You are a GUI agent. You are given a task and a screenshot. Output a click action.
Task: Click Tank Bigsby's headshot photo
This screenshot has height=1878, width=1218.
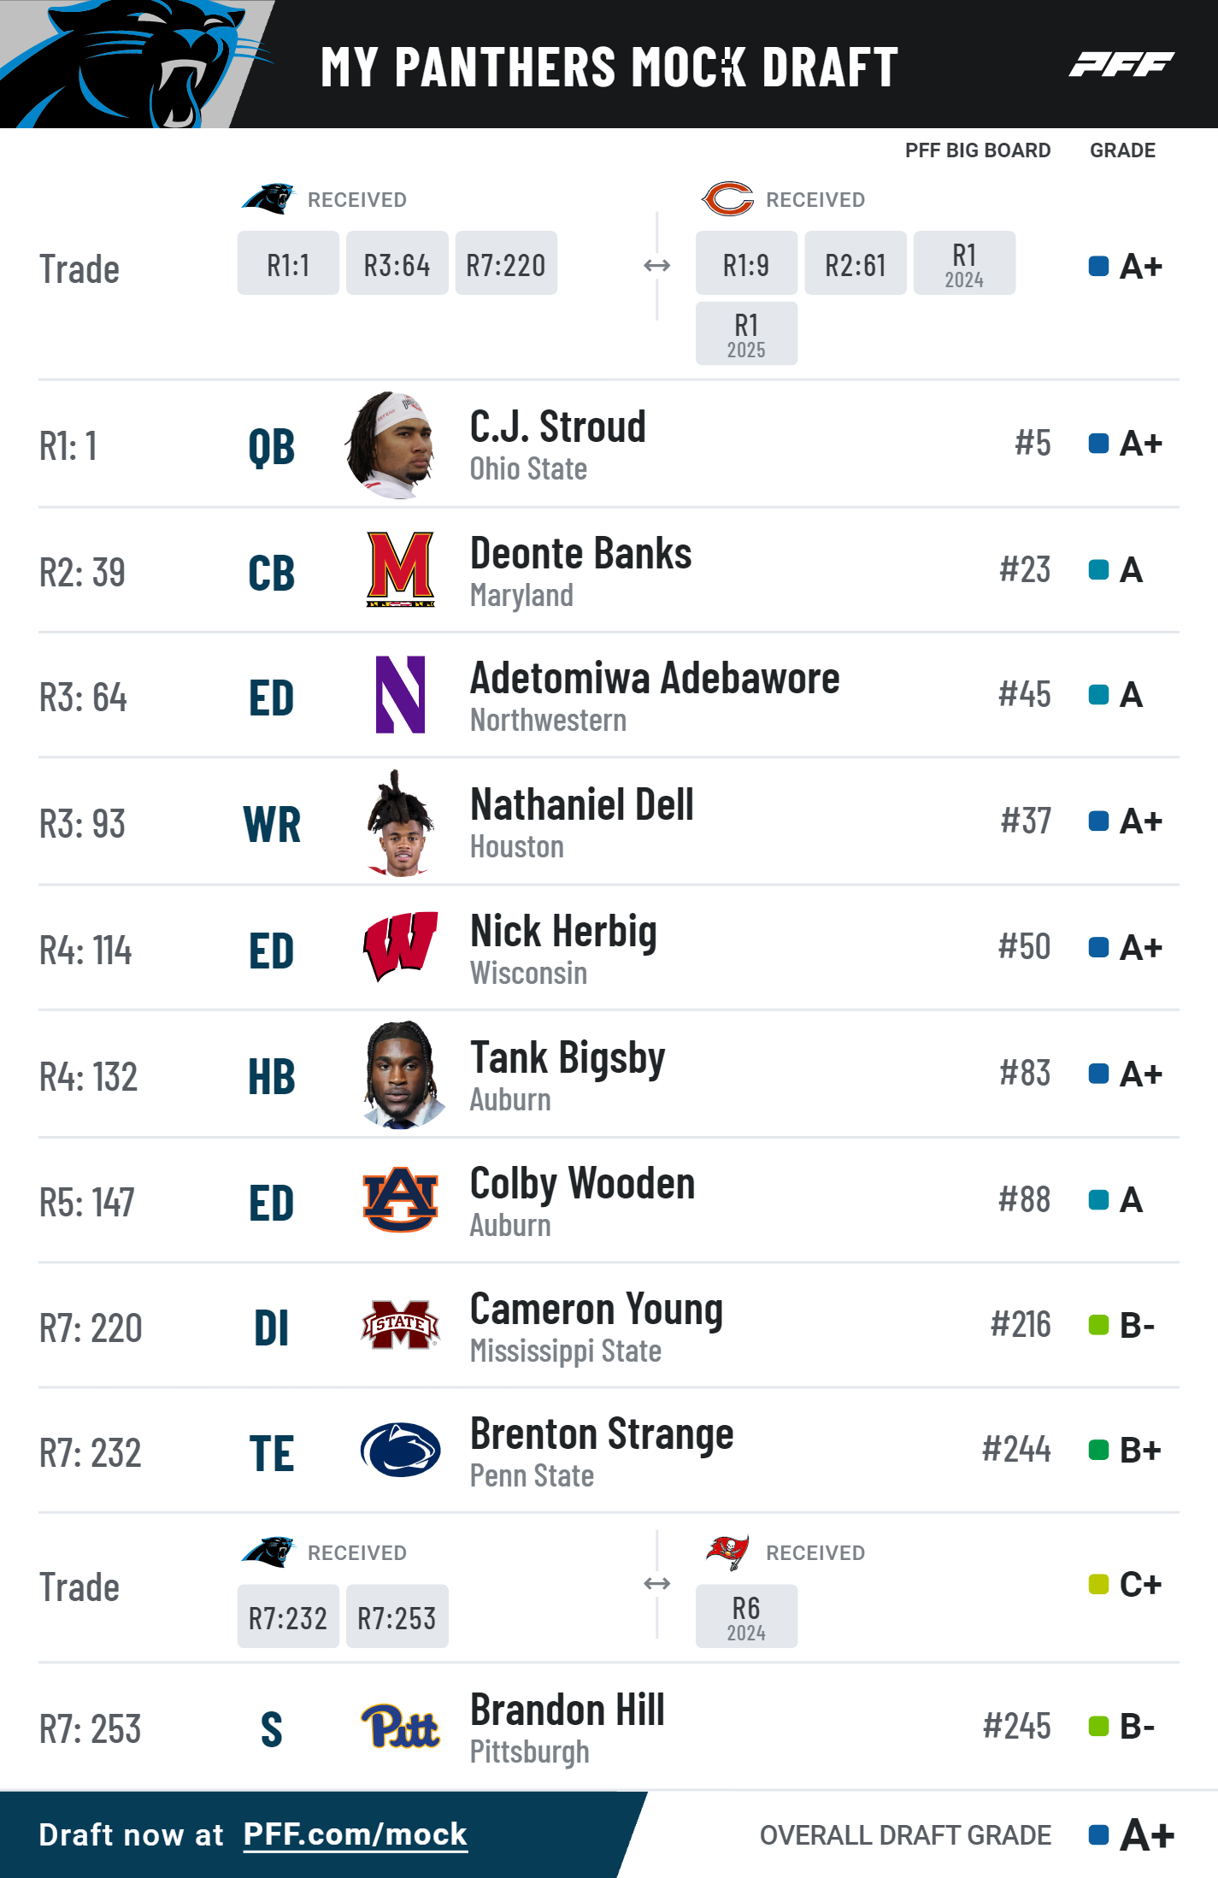tap(402, 1074)
